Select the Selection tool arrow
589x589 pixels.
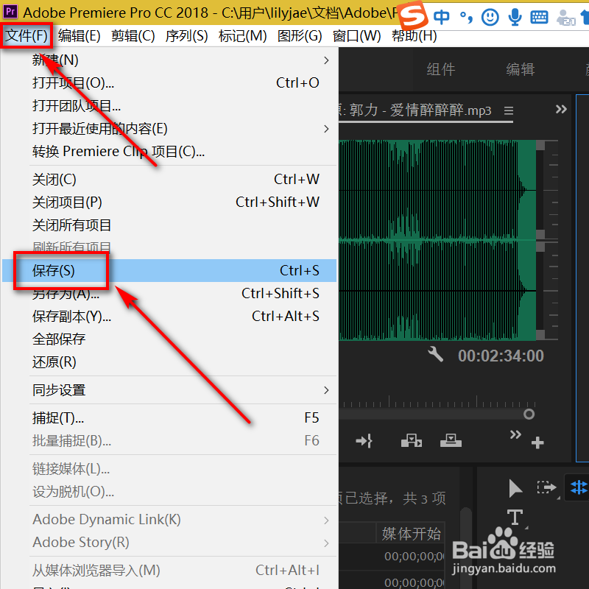(515, 488)
